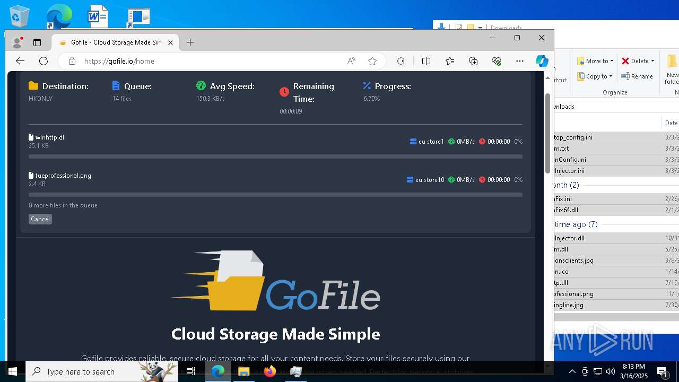Click Rename in File Explorer ribbon
This screenshot has width=679, height=382.
[637, 76]
